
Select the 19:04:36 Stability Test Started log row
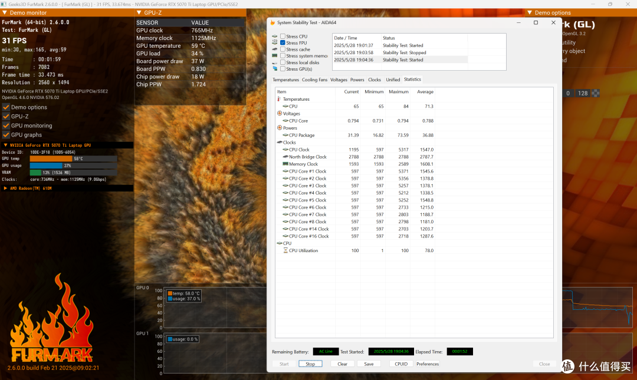point(400,60)
